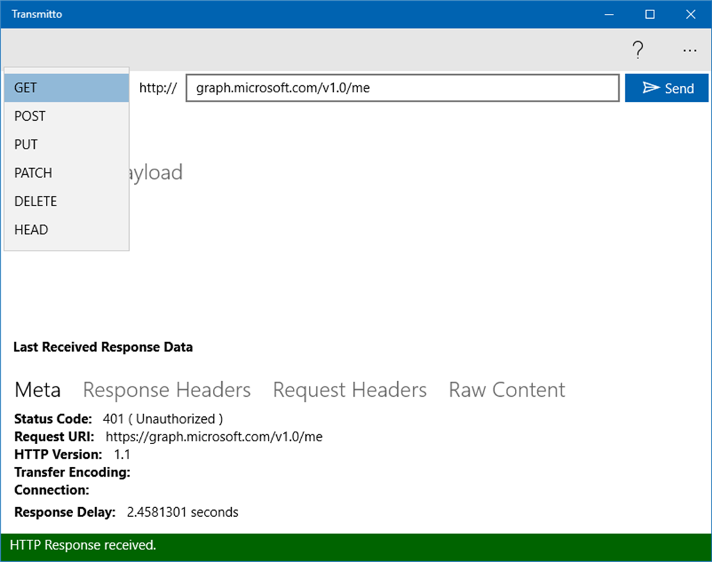Click the Transfer Encoding label
This screenshot has width=712, height=562.
click(x=72, y=472)
